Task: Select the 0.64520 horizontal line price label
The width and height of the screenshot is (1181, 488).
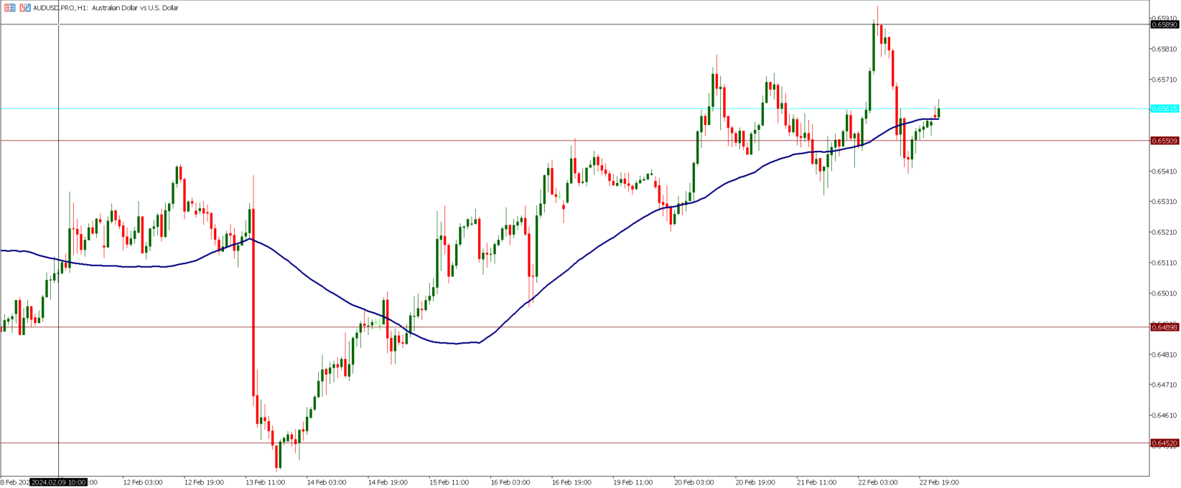Action: click(1164, 444)
